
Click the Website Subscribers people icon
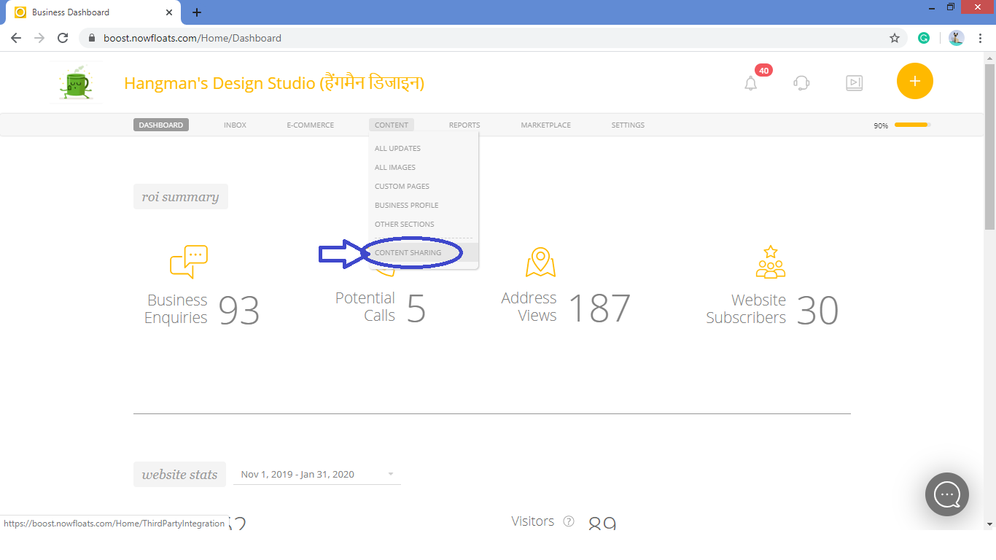click(x=771, y=262)
